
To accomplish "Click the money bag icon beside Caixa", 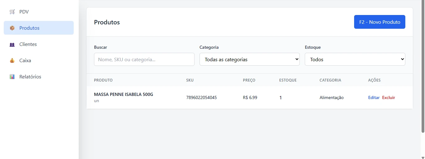I will pos(12,61).
